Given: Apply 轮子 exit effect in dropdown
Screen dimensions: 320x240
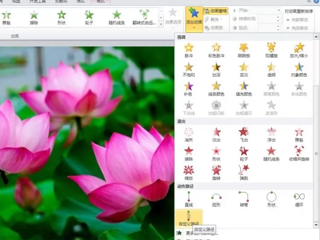Looking at the screenshot, I should (x=244, y=154).
